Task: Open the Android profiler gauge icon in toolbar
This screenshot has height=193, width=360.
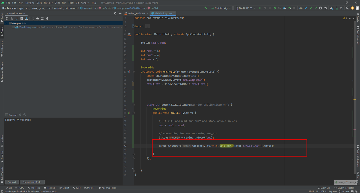Action: coord(284,8)
